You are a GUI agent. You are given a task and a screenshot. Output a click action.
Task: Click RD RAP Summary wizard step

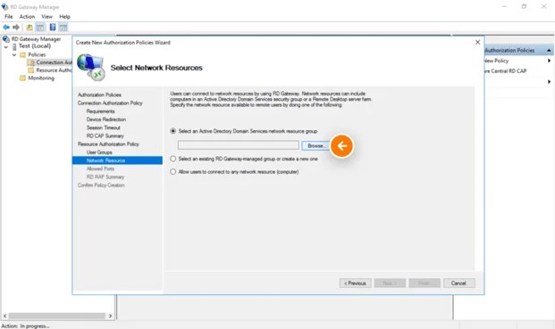105,177
